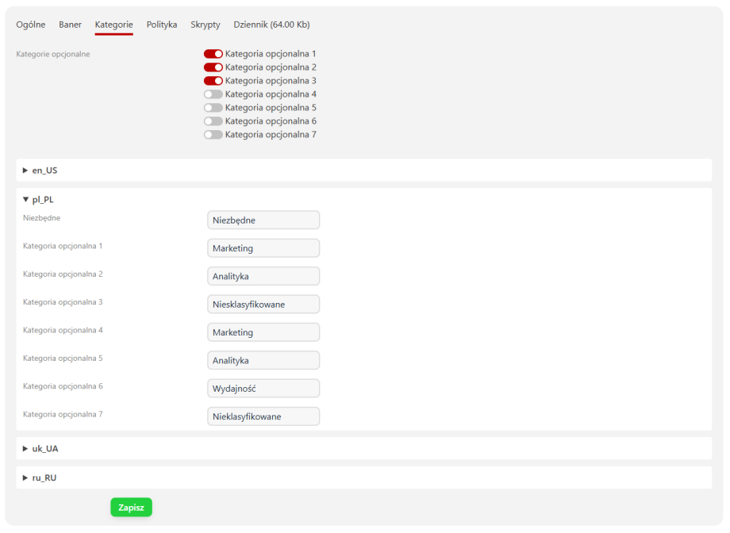Expand the uk_UA language section
730x533 pixels.
[44, 449]
